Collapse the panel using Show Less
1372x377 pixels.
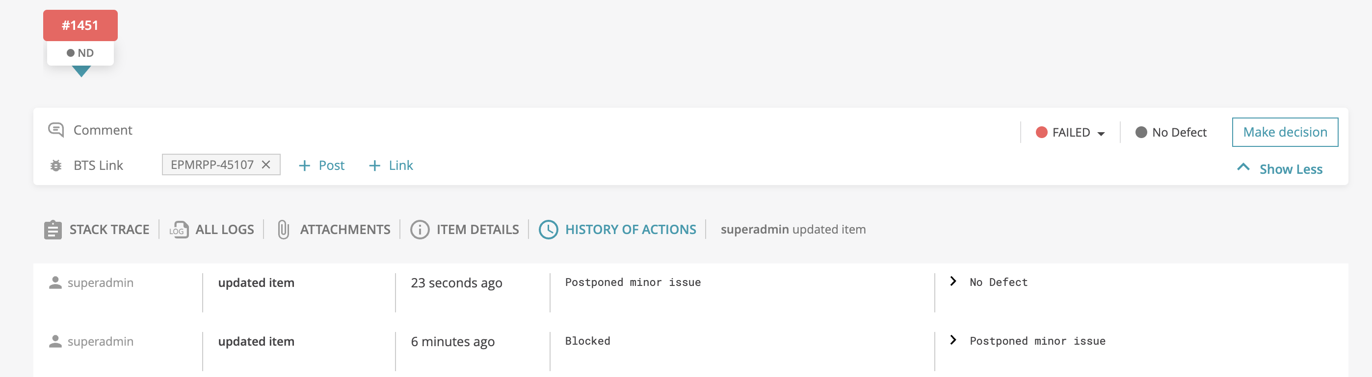pyautogui.click(x=1280, y=168)
